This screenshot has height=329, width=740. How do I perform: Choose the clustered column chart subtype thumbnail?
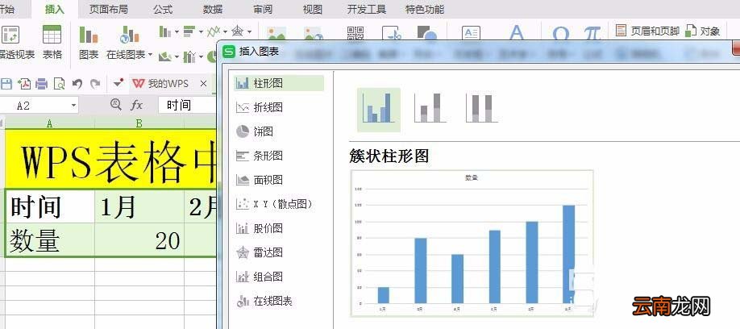379,110
